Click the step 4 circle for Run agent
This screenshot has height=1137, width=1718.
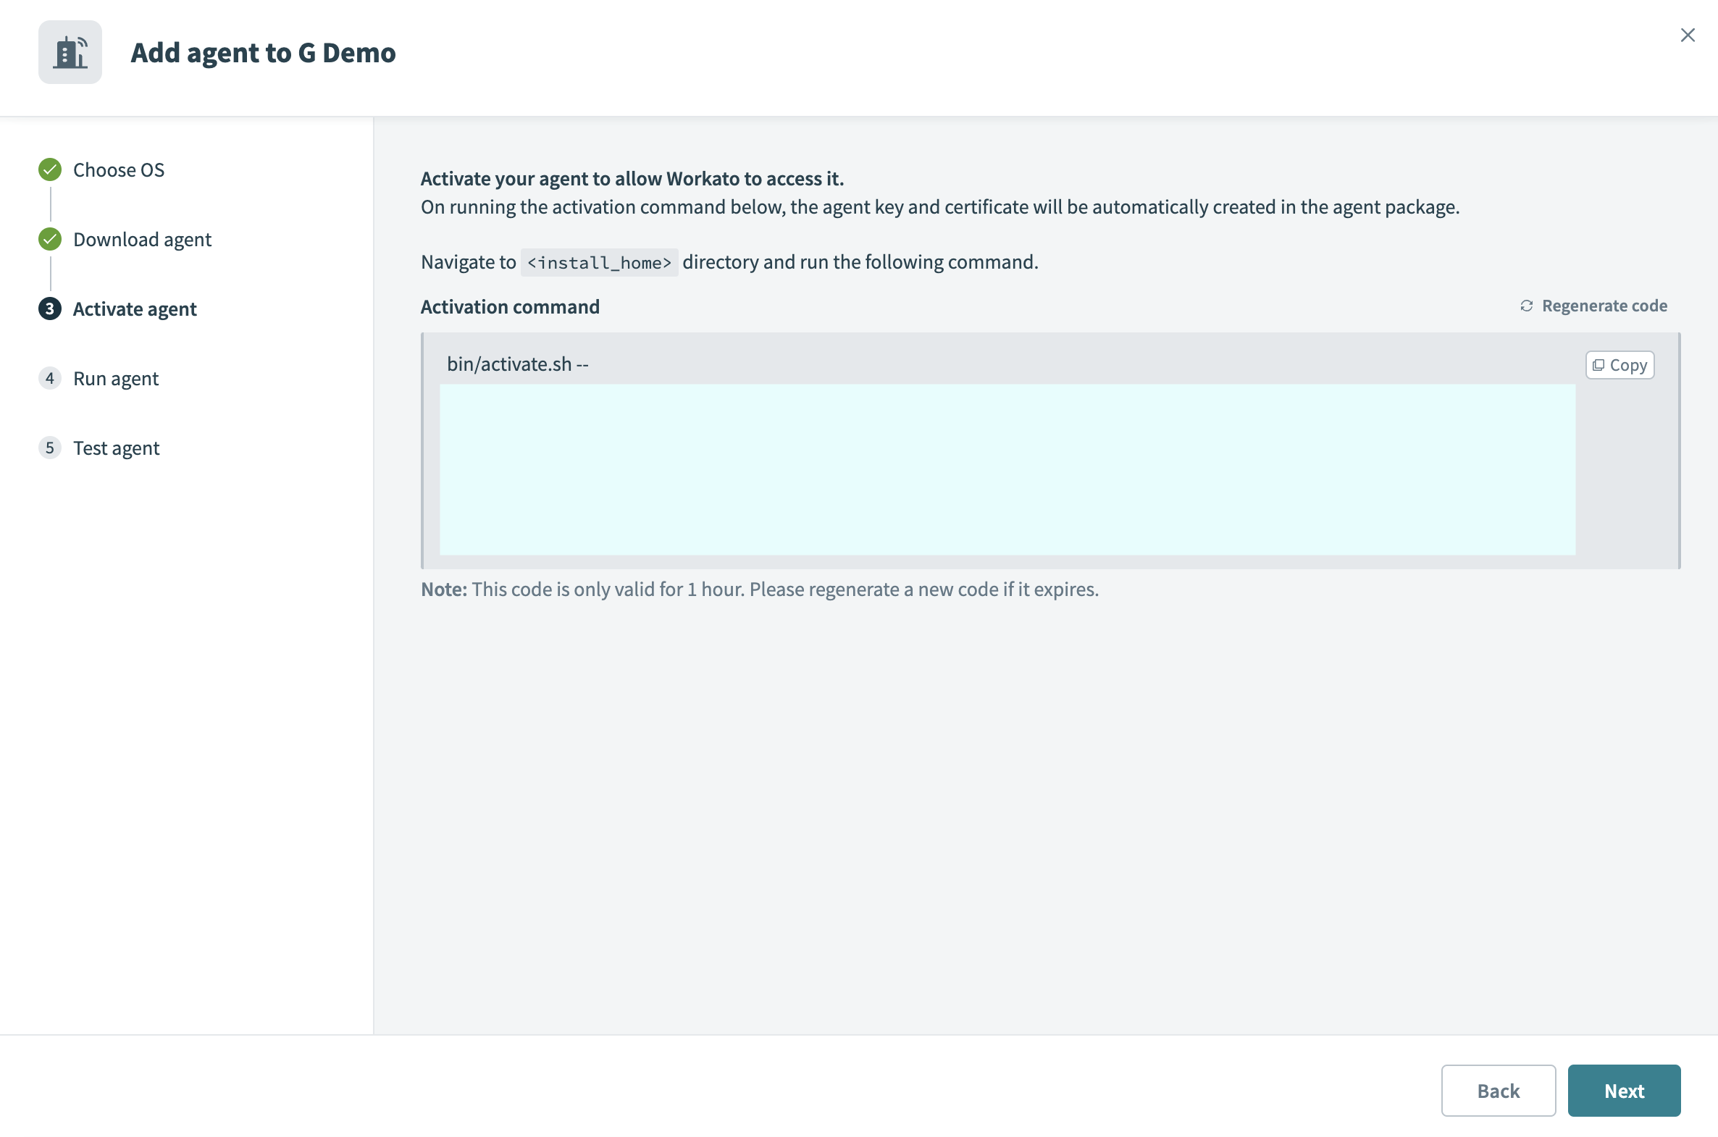(49, 378)
